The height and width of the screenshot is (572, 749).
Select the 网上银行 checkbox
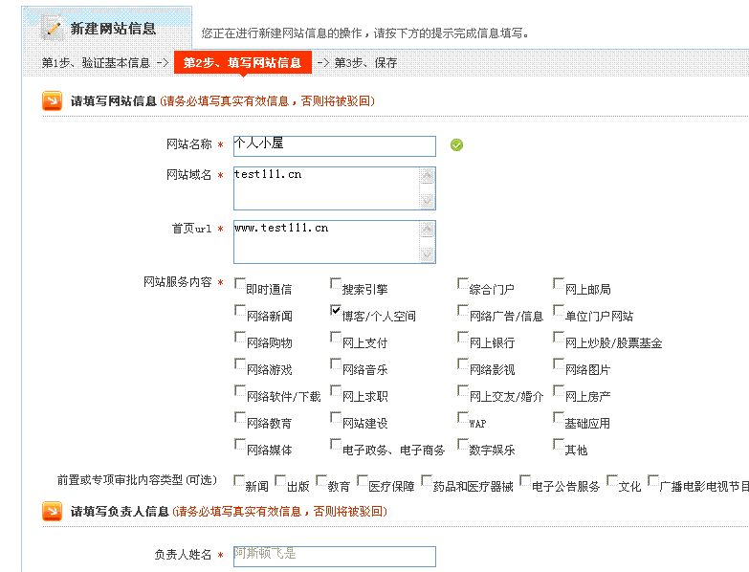click(x=463, y=338)
